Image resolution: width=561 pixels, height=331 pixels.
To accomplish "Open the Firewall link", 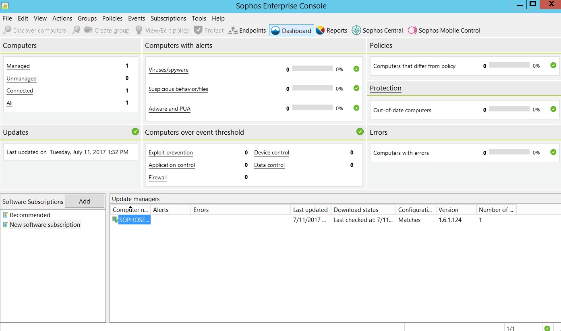I will 157,178.
